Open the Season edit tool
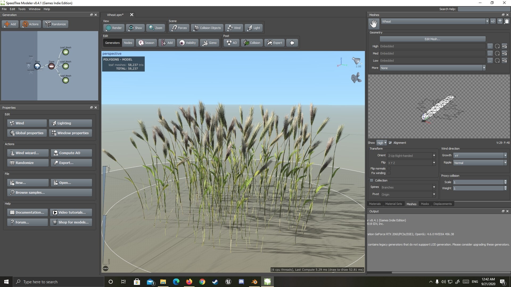The height and width of the screenshot is (287, 511). pos(146,43)
